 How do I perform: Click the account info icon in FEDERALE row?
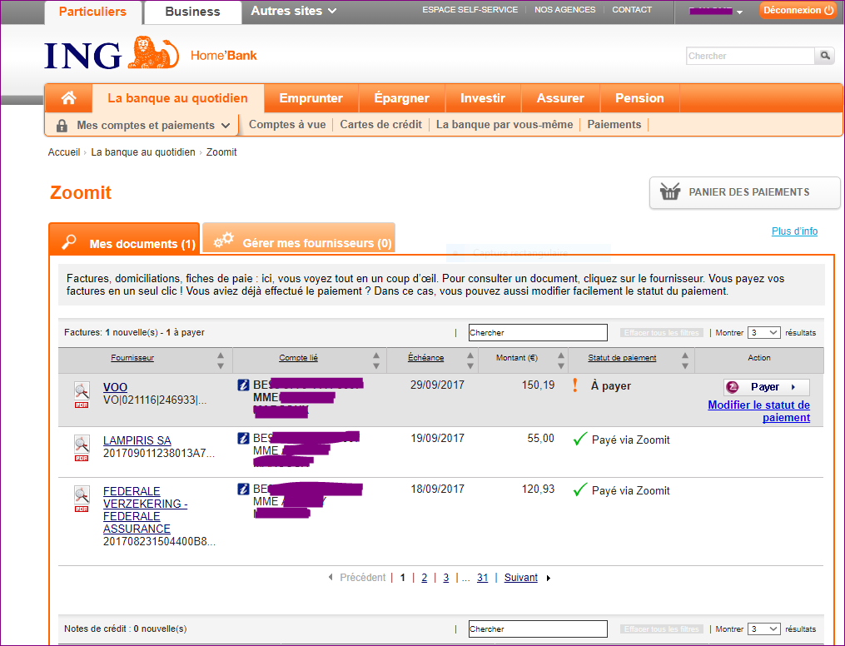coord(244,489)
